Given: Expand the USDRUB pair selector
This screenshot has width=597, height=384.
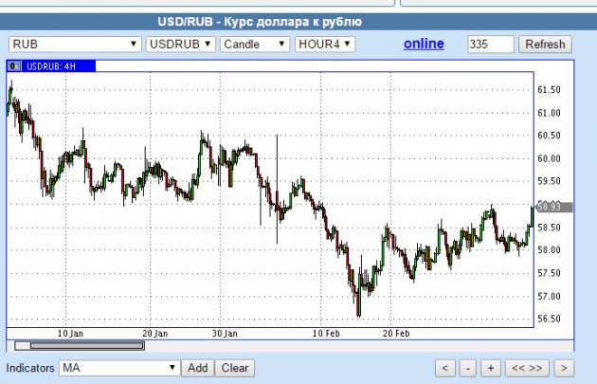Looking at the screenshot, I should pyautogui.click(x=180, y=44).
